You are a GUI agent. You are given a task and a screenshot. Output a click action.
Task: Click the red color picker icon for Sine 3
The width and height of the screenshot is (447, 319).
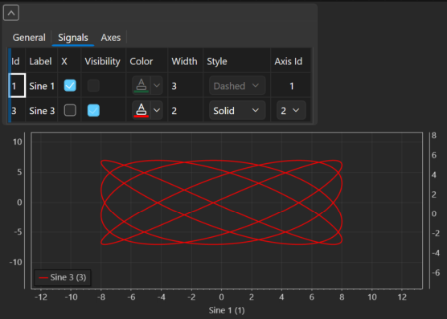pyautogui.click(x=141, y=110)
